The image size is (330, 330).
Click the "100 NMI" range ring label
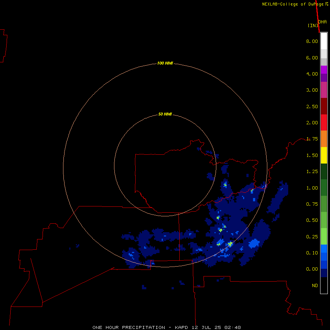click(x=165, y=63)
